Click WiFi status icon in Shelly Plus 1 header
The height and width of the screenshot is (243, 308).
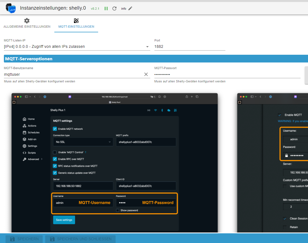click(x=155, y=110)
